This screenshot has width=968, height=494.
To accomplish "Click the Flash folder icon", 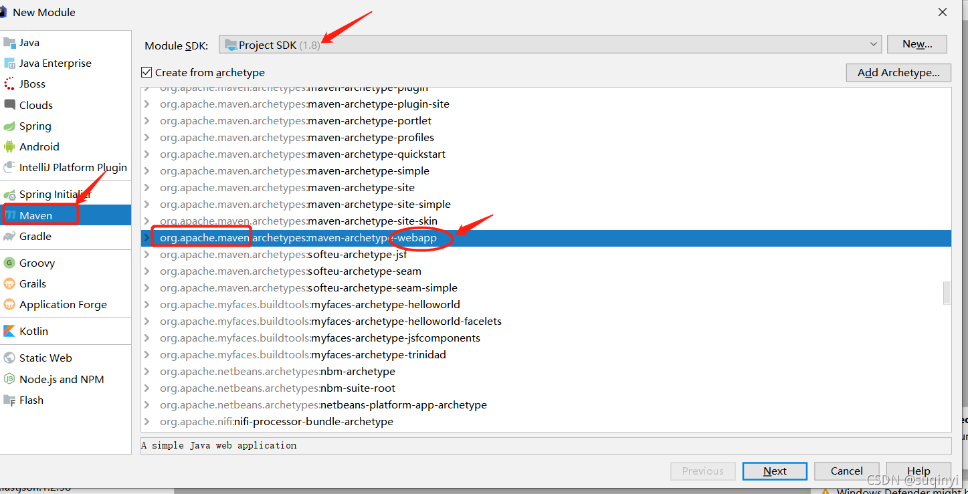I will [x=9, y=400].
